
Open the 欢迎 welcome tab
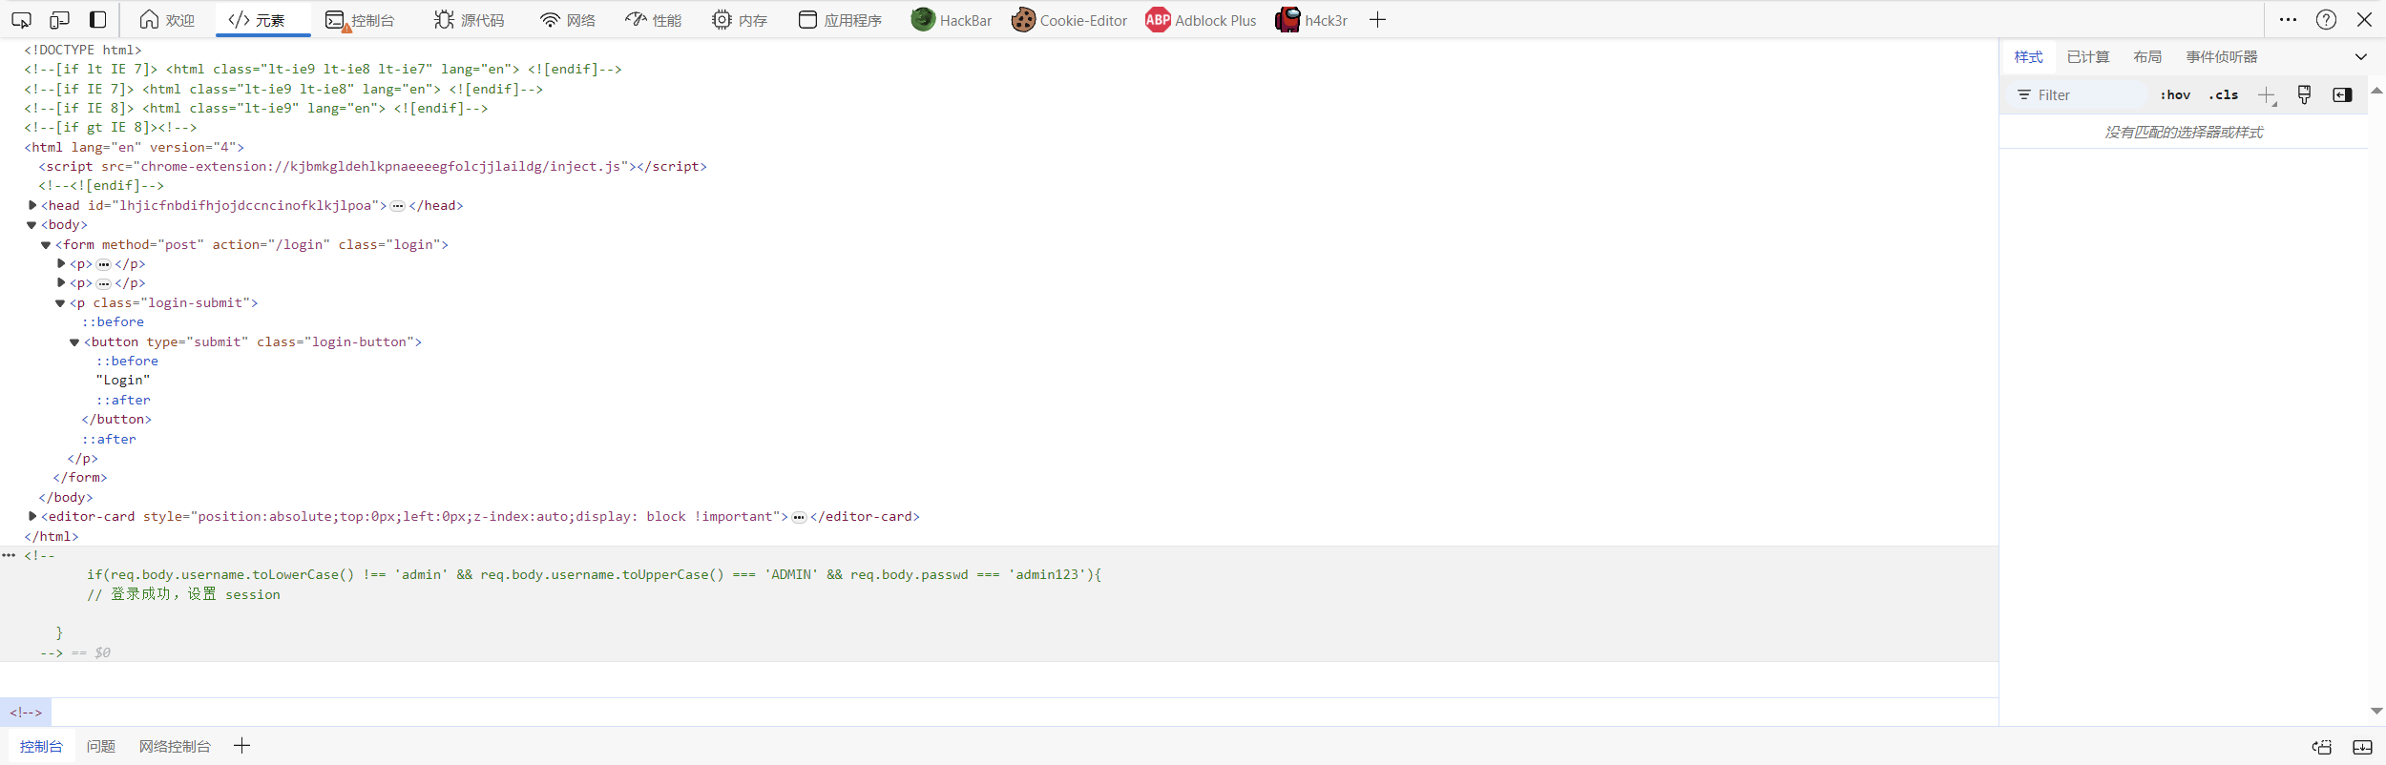(x=167, y=20)
